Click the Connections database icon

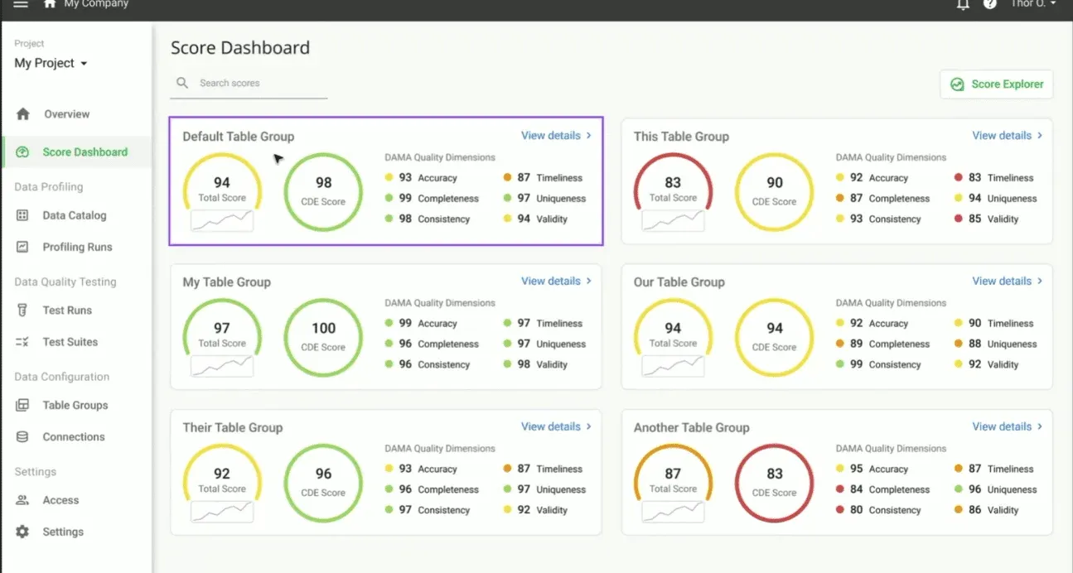[23, 437]
